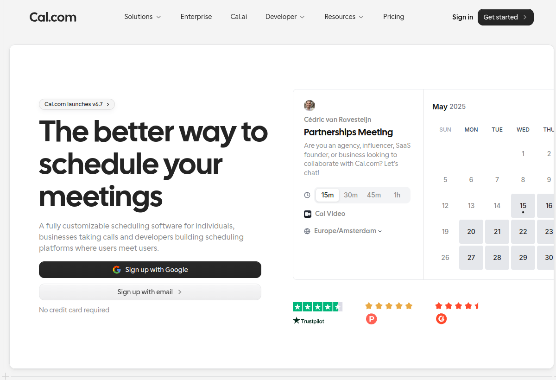Click the WED column header
The width and height of the screenshot is (556, 380).
(x=523, y=130)
